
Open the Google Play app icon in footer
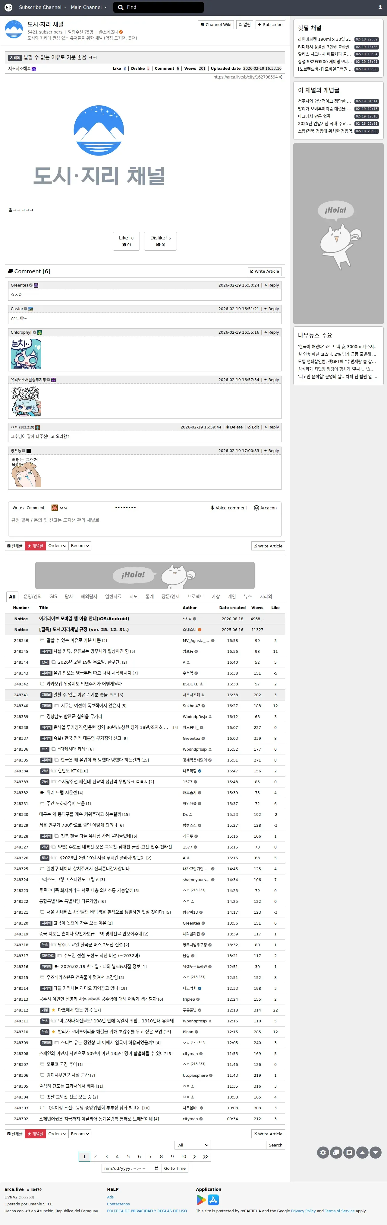pos(201,1200)
